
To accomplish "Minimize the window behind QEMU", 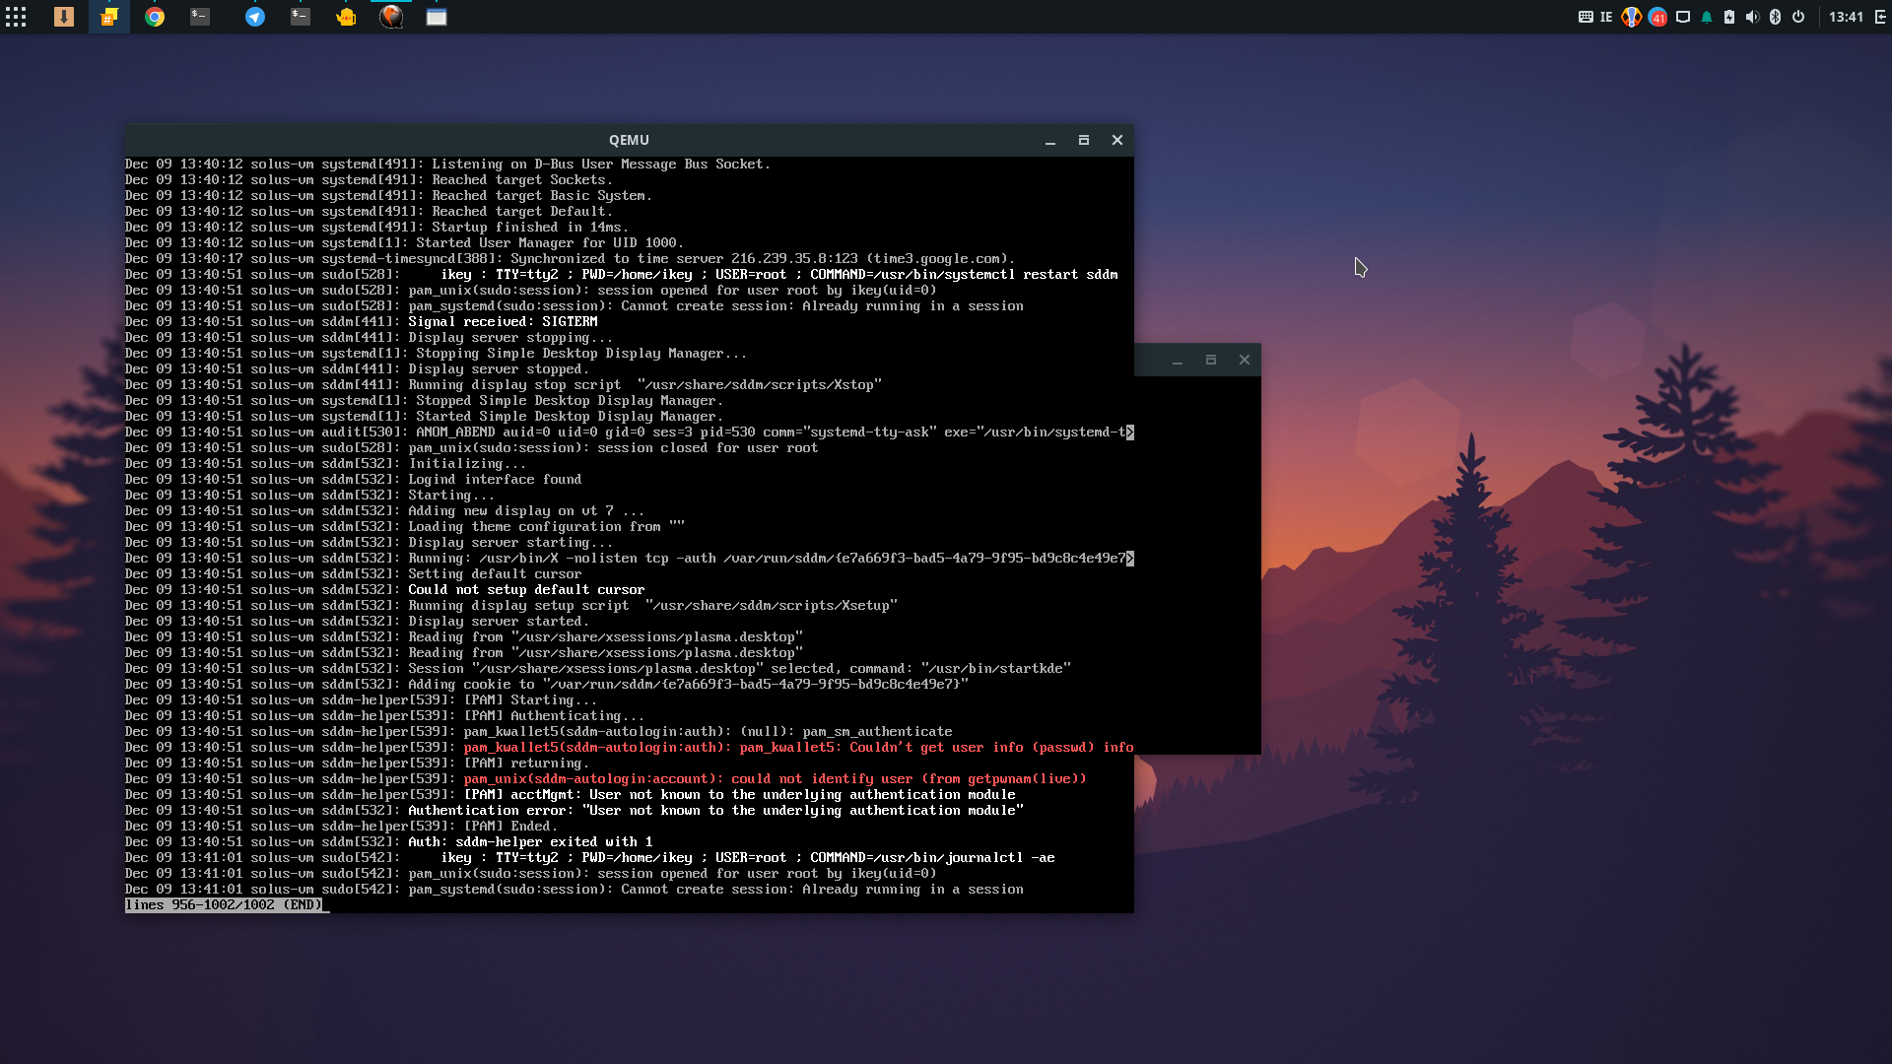I will pos(1178,361).
